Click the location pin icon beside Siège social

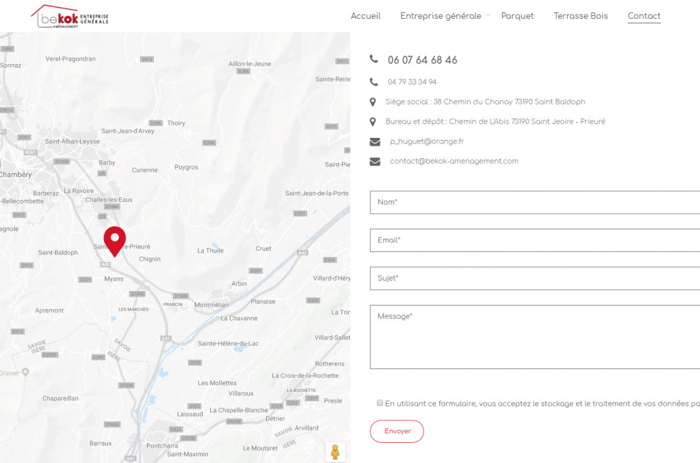click(373, 102)
